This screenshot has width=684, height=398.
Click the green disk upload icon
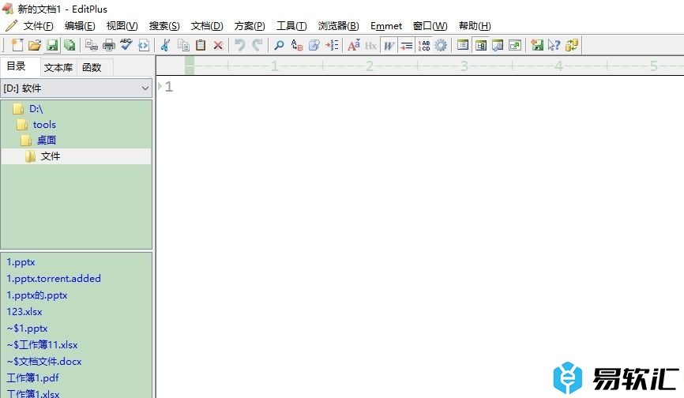(x=537, y=45)
